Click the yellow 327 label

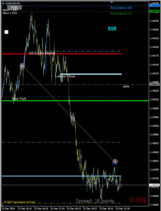[92, 179]
